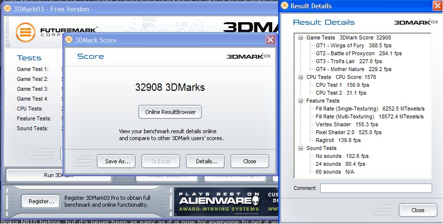The width and height of the screenshot is (443, 224).
Task: Collapse the CPU Tests tree node
Action: point(300,77)
